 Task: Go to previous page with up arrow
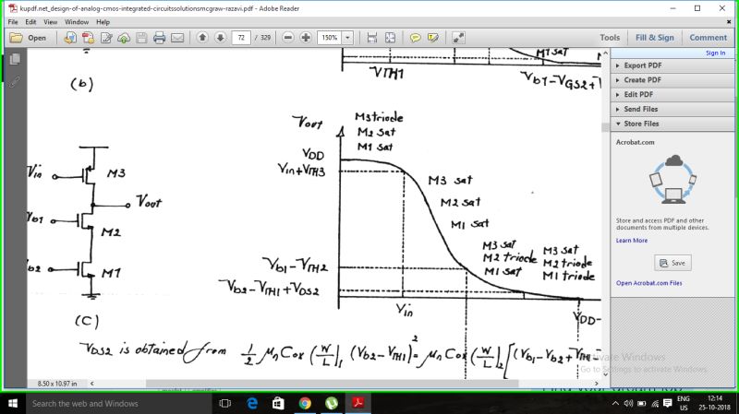coord(202,38)
